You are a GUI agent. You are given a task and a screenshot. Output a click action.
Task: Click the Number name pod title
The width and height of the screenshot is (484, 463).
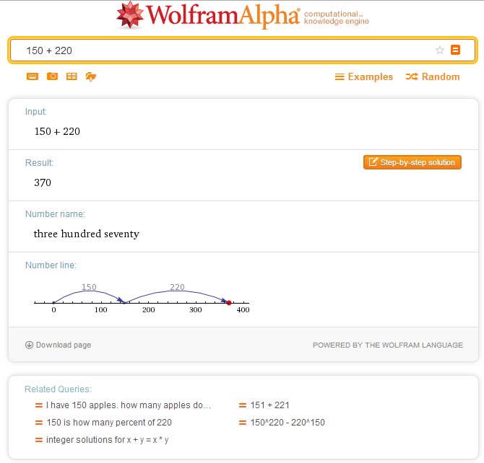point(55,214)
